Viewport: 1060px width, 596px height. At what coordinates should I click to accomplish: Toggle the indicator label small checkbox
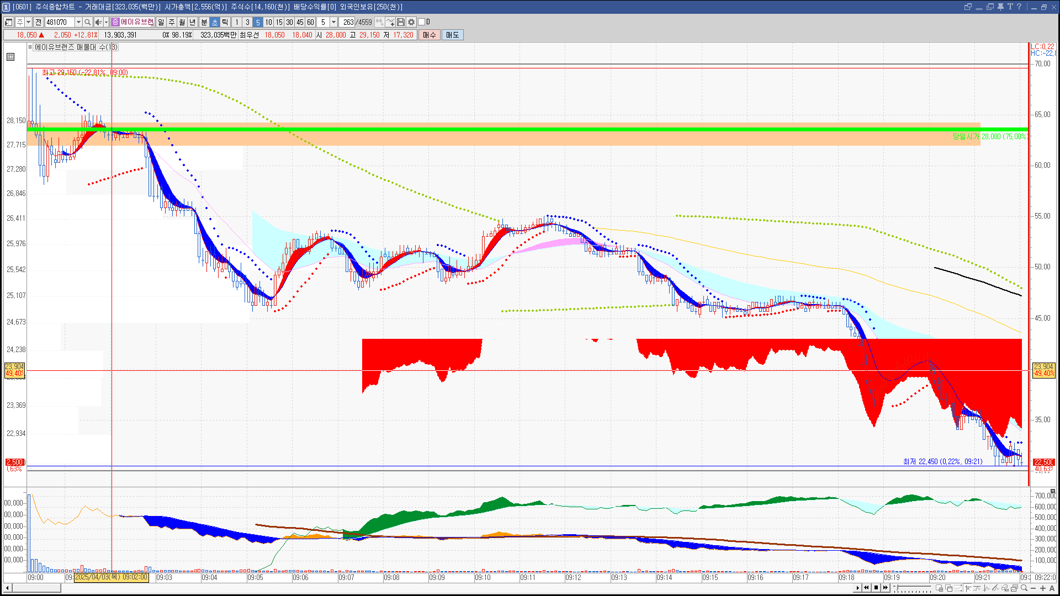pyautogui.click(x=30, y=47)
